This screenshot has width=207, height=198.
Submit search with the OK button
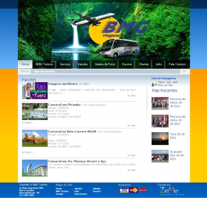184,71
